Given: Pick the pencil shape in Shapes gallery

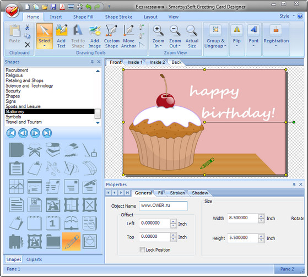Looking at the screenshot, I should pyautogui.click(x=71, y=241).
